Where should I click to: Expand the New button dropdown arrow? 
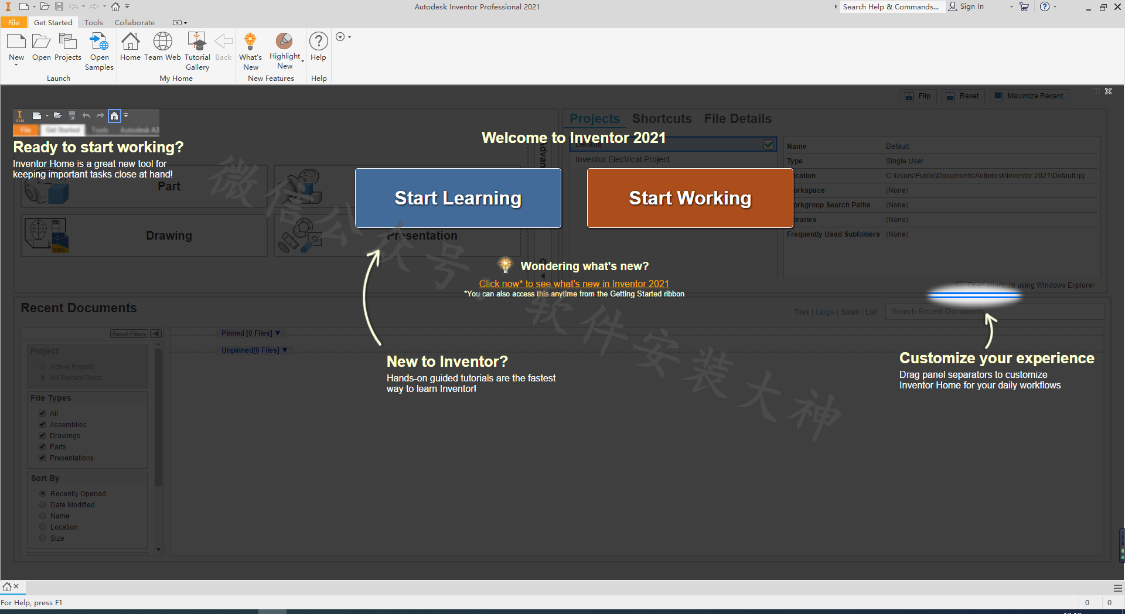16,64
